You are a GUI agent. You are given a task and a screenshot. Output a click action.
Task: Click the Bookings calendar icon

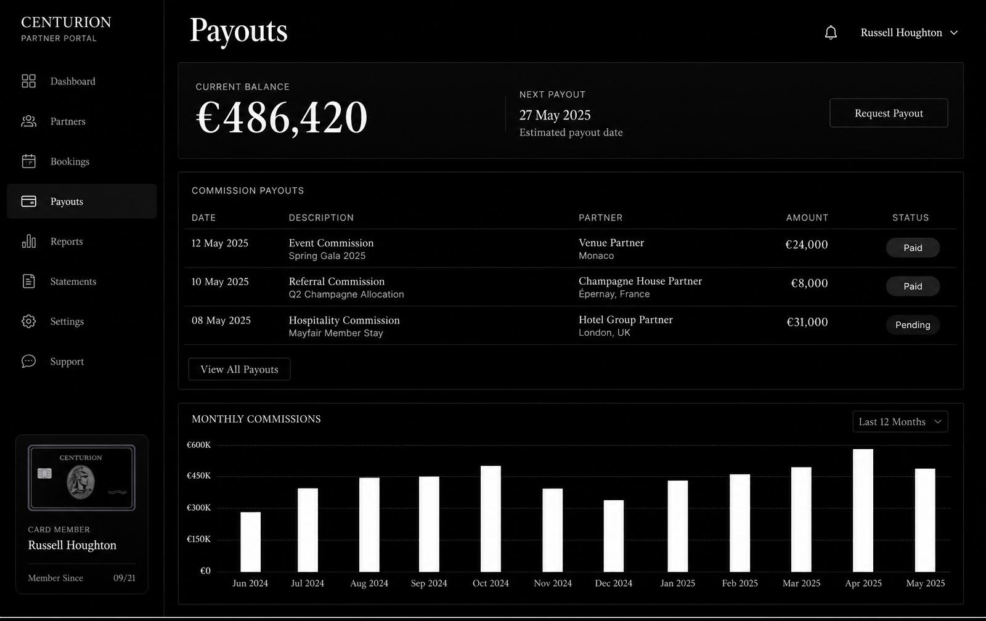pos(28,161)
